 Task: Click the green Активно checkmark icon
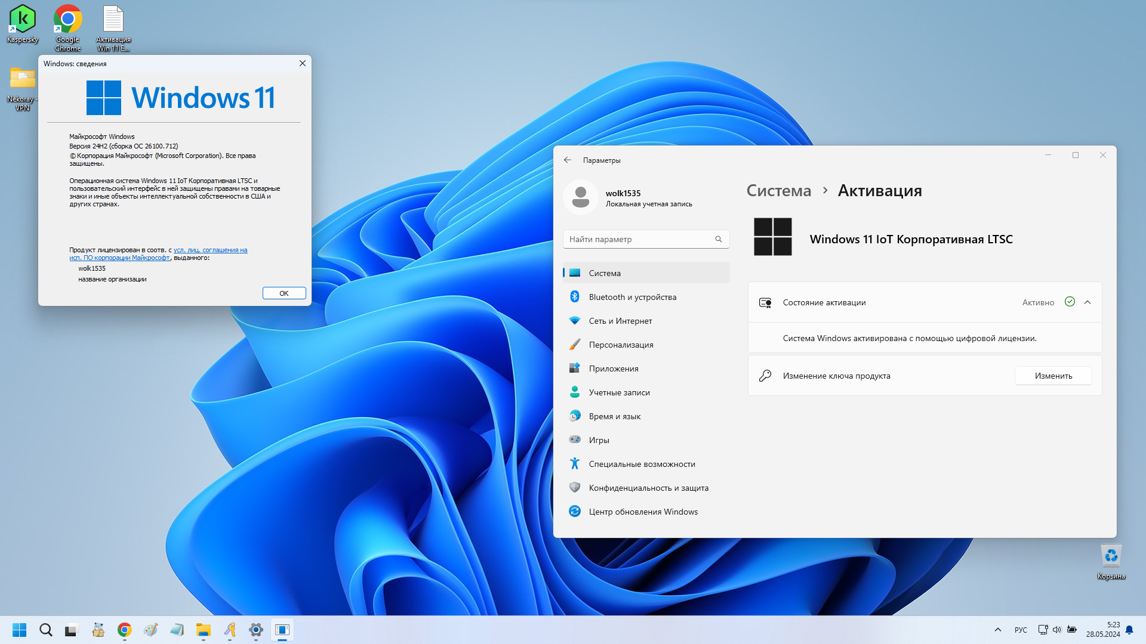point(1070,302)
